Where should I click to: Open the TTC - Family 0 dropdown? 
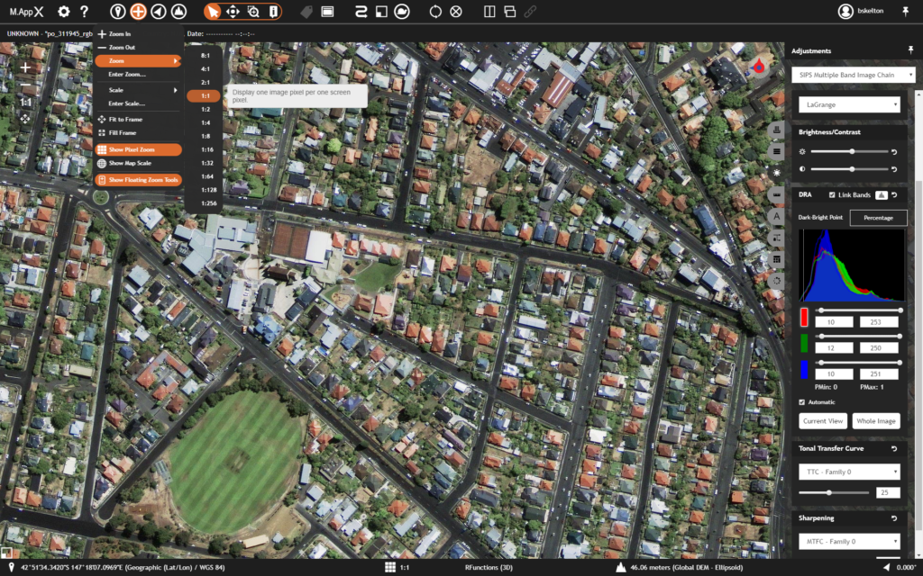click(849, 471)
